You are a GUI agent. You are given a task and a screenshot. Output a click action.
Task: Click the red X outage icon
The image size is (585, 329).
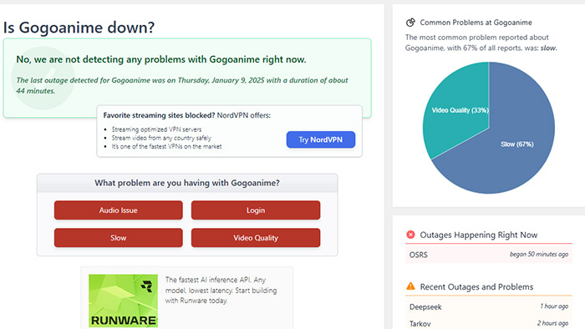pyautogui.click(x=410, y=235)
